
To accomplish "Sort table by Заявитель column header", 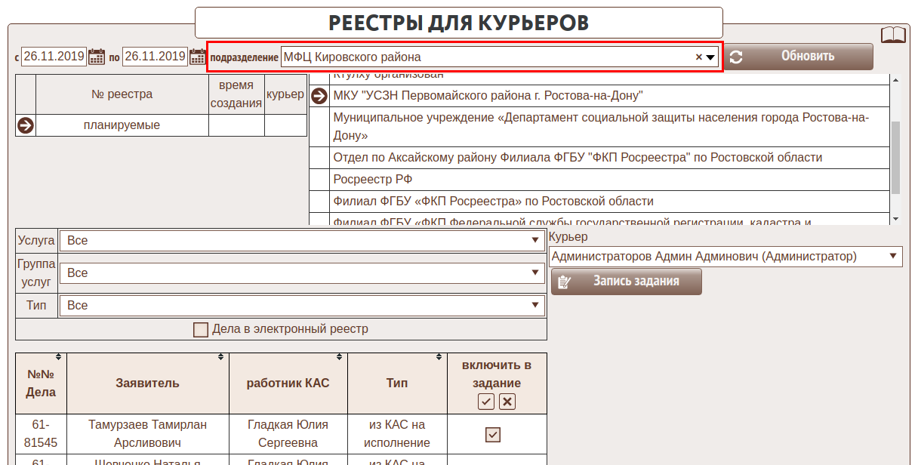I will pyautogui.click(x=147, y=383).
